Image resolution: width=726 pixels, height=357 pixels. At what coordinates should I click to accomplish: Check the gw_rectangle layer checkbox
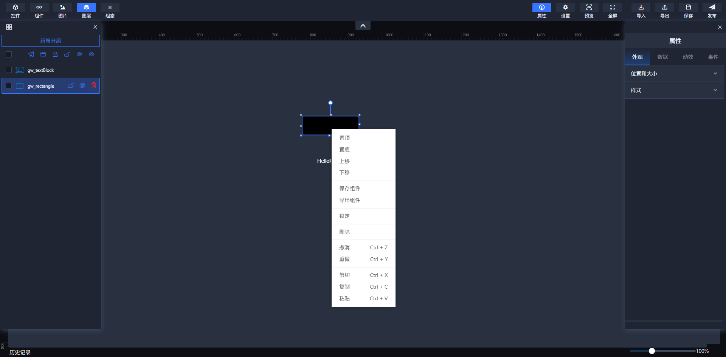9,86
